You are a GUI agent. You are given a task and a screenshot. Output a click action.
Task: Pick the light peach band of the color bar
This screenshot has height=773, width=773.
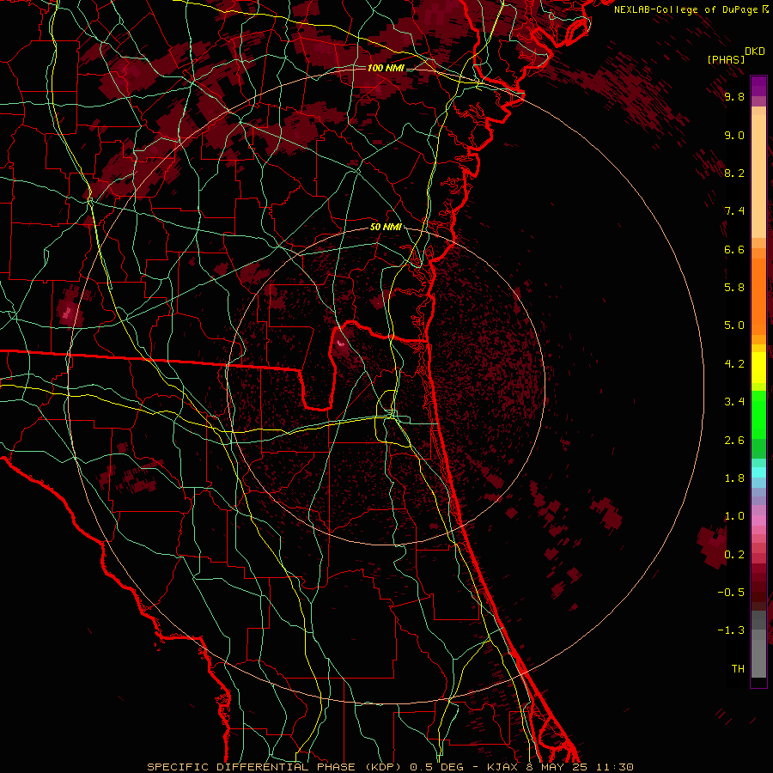[x=758, y=176]
